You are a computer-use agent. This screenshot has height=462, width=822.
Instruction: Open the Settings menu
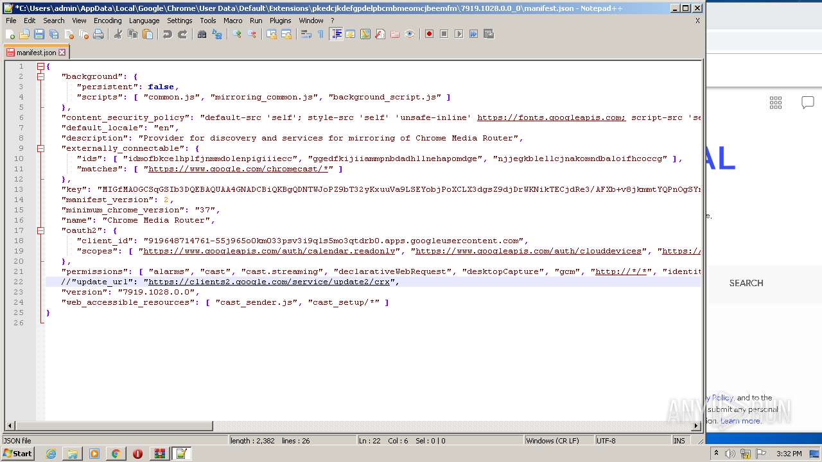180,21
